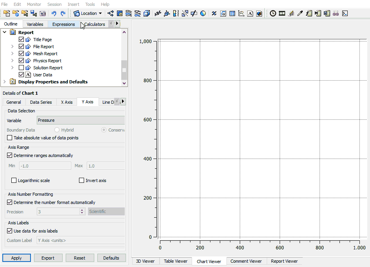Insert a Text annotation (ABC icon)
The height and width of the screenshot is (267, 370).
coord(158,13)
